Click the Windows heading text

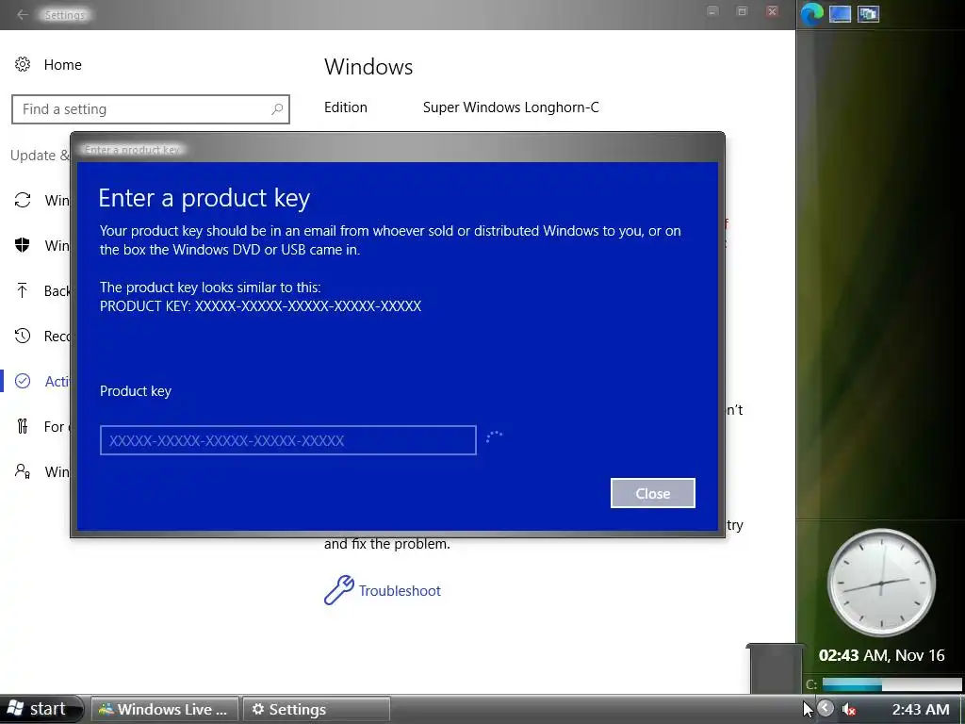pos(368,67)
